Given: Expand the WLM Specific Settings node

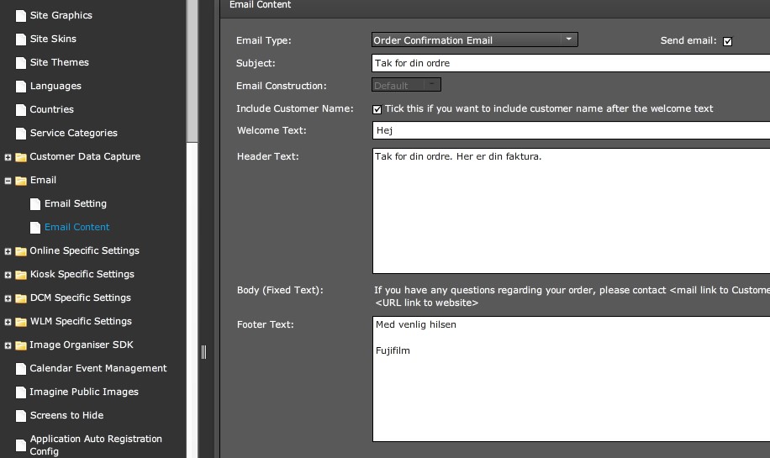Looking at the screenshot, I should tap(8, 322).
